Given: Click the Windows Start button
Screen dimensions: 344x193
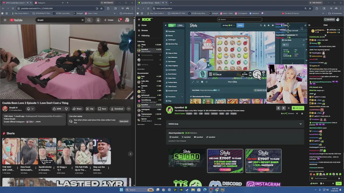Looking at the screenshot, I should pos(121,190).
